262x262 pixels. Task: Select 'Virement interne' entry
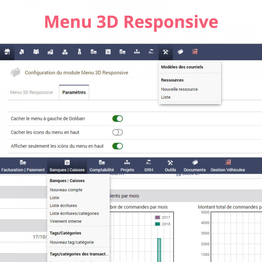[65, 221]
